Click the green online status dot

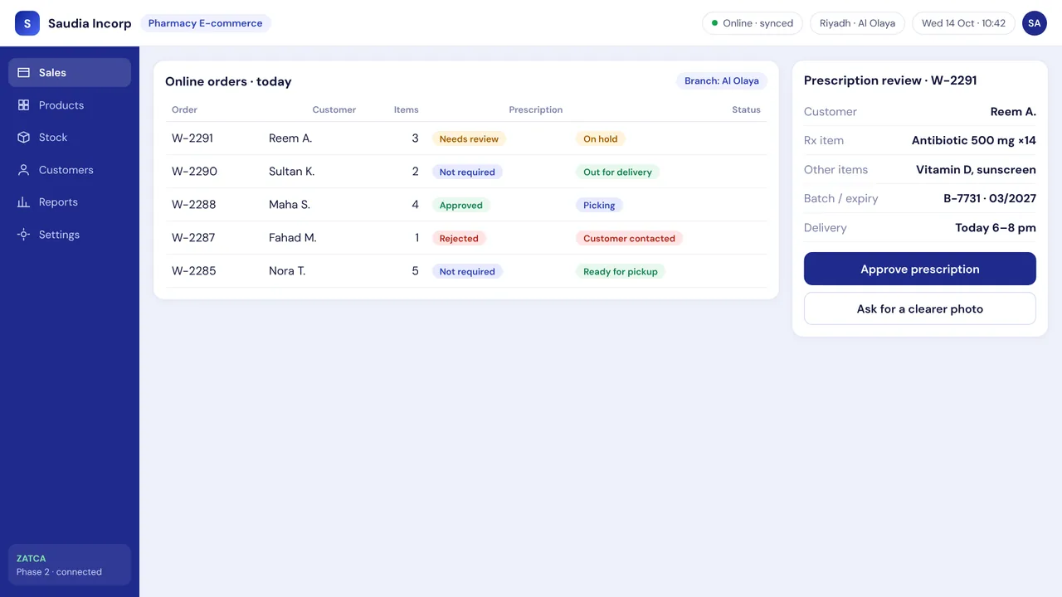point(714,23)
